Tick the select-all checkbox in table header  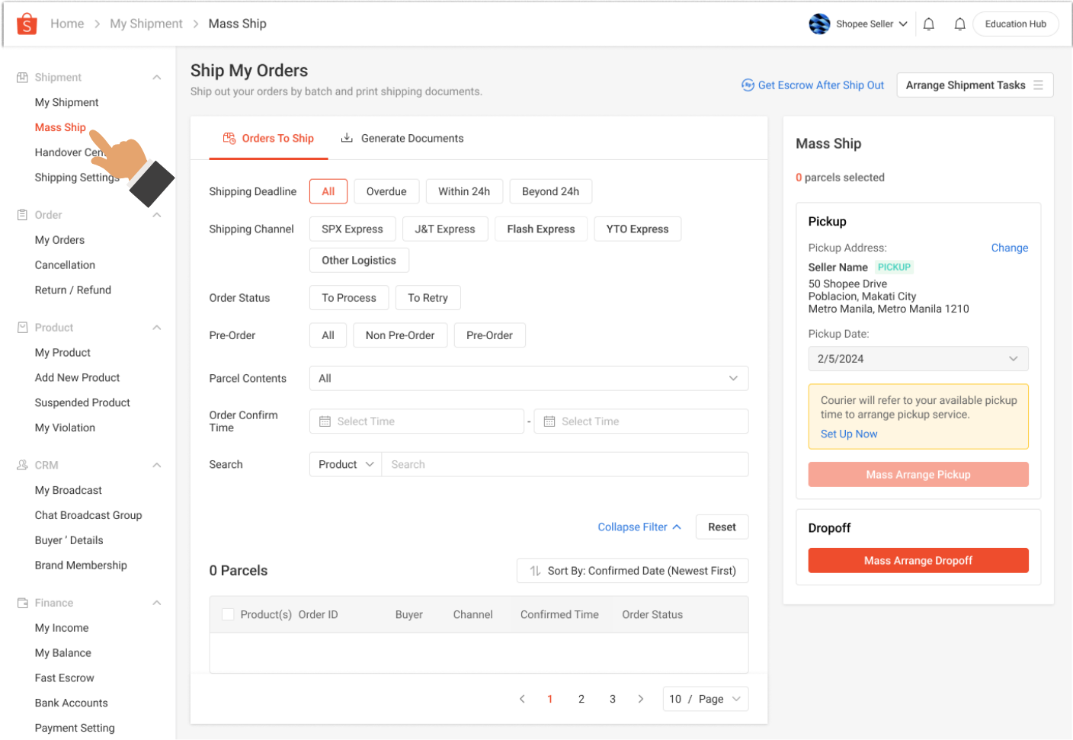tap(228, 614)
